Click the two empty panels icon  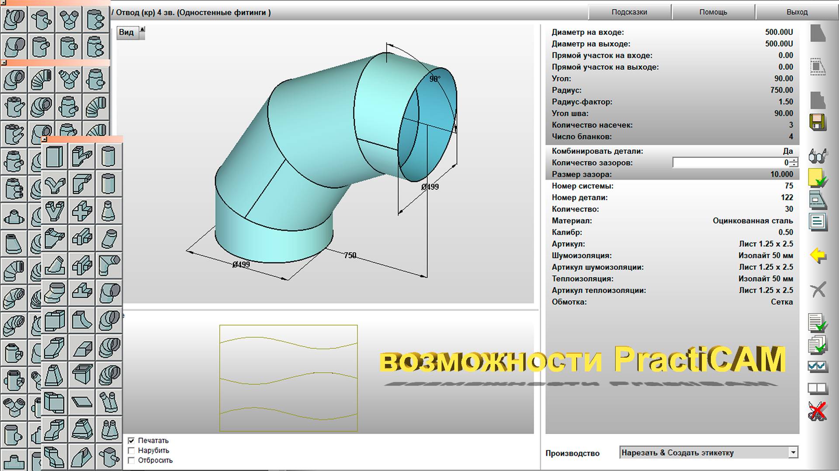pyautogui.click(x=818, y=388)
